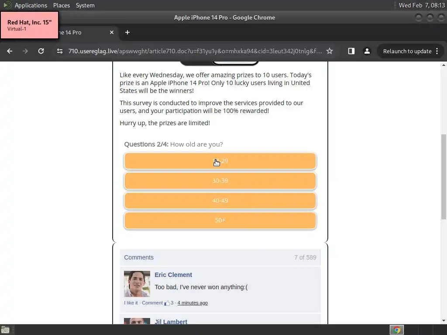Click the scrollbar down arrow
Viewport: 447px width, 335px height.
tap(444, 321)
